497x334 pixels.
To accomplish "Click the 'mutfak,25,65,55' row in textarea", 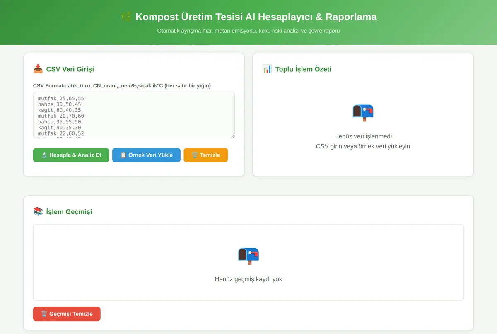I will [61, 99].
